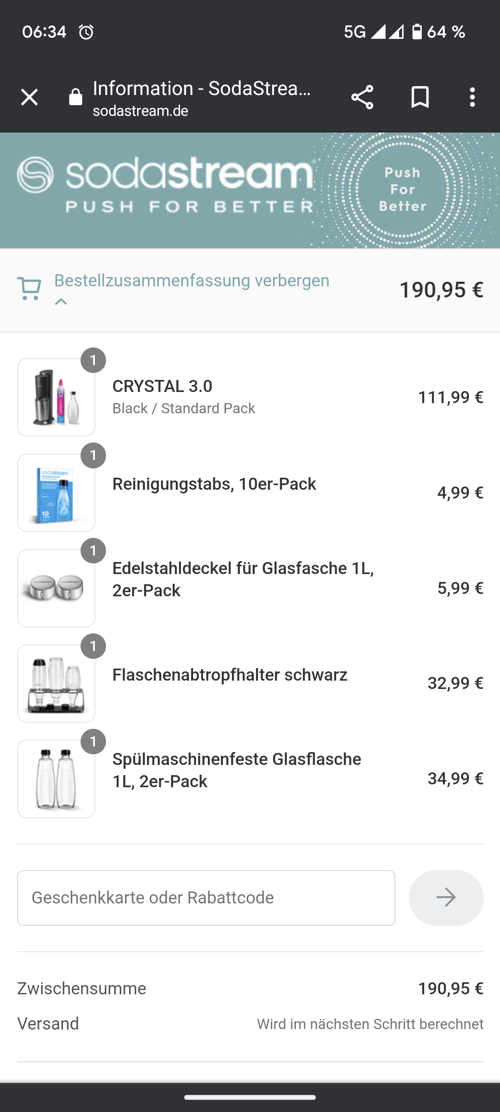The image size is (500, 1112).
Task: Close the browser custom tab
Action: (29, 97)
